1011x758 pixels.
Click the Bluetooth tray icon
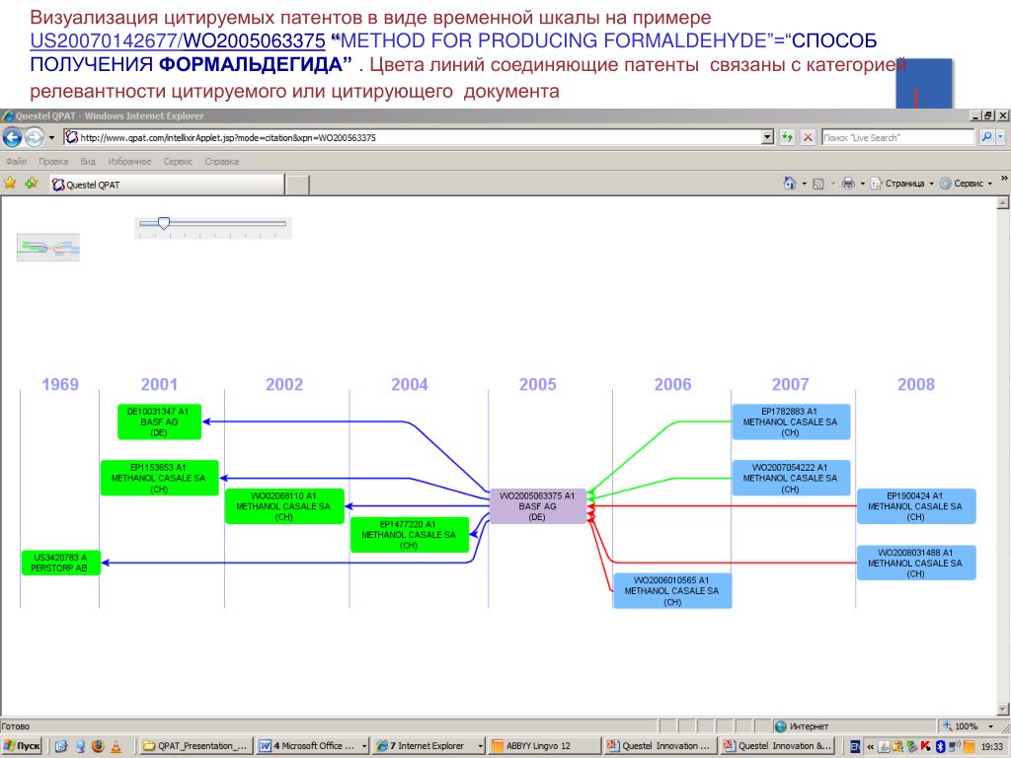point(940,746)
